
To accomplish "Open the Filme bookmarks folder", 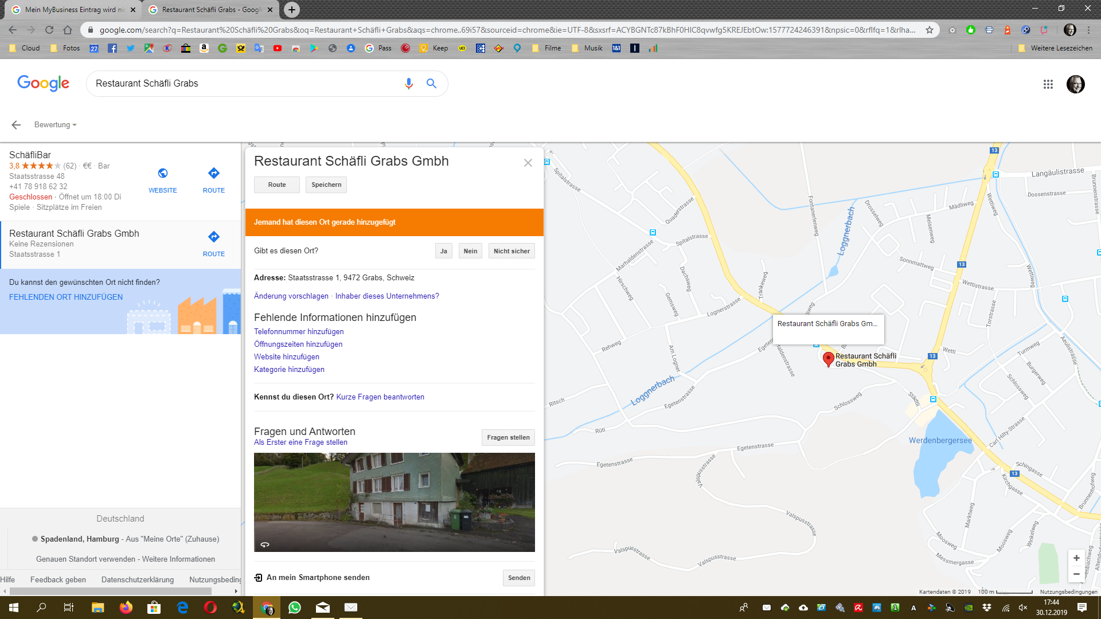I will pos(547,48).
